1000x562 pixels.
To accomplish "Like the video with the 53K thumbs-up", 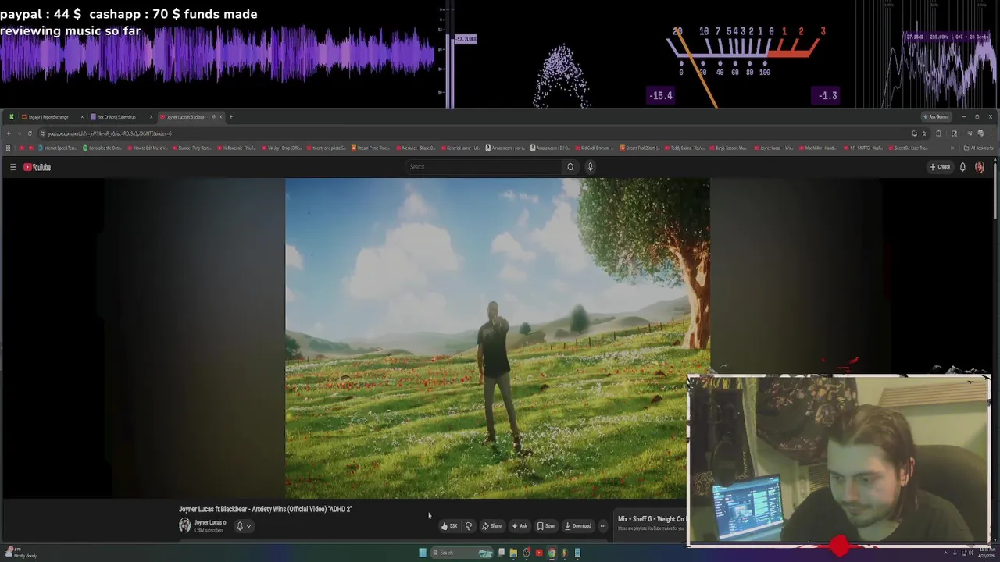I will click(x=449, y=526).
